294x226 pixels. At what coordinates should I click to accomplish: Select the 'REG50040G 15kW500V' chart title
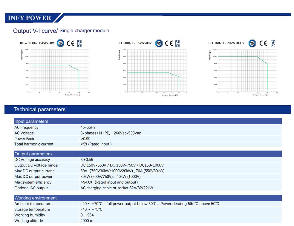[x=134, y=43]
